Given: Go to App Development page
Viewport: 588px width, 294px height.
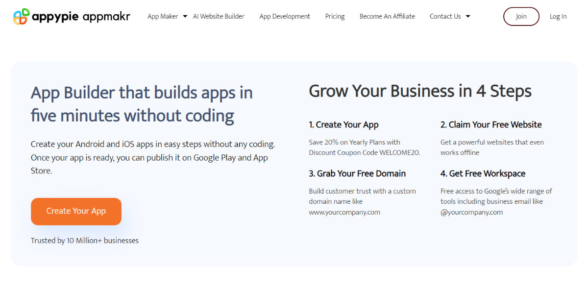Looking at the screenshot, I should [285, 16].
